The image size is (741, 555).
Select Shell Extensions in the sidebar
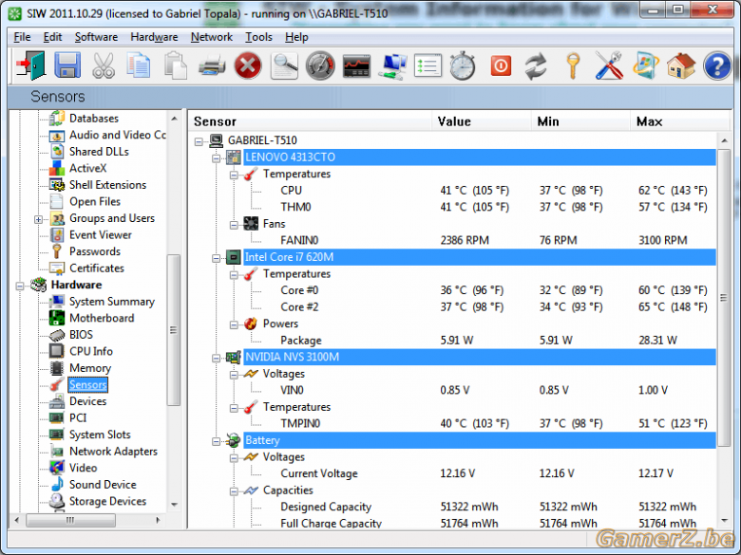coord(107,185)
